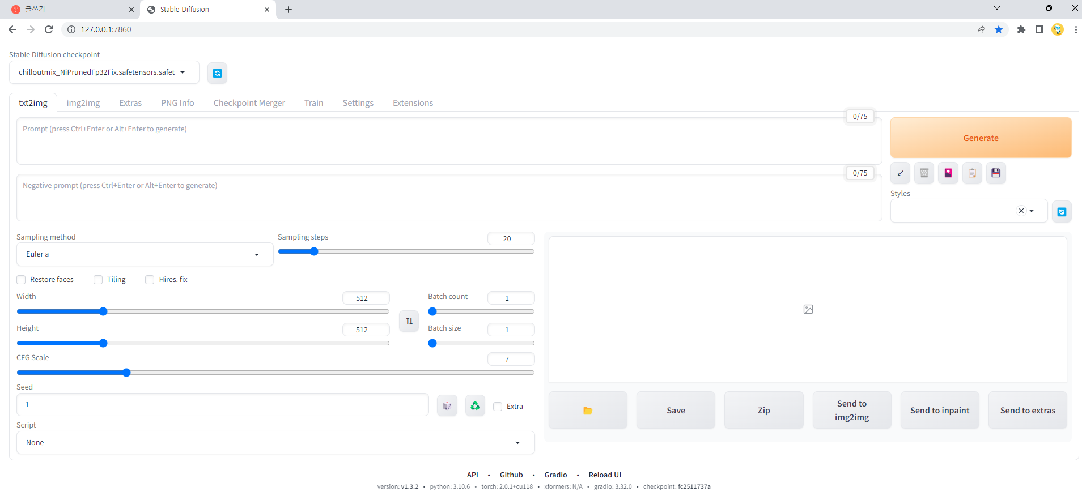Screen dimensions: 1082x500
Task: Open the output images folder
Action: click(588, 411)
